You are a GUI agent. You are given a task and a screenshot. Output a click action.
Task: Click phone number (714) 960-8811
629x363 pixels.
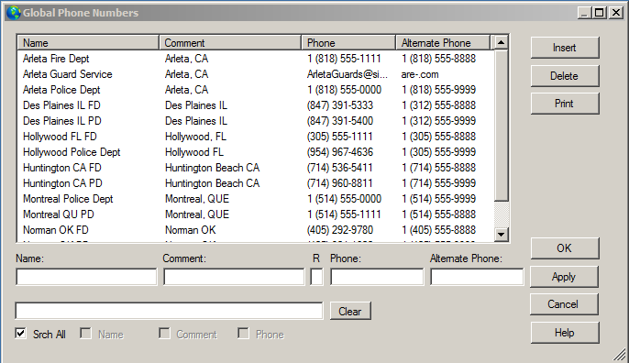point(340,183)
